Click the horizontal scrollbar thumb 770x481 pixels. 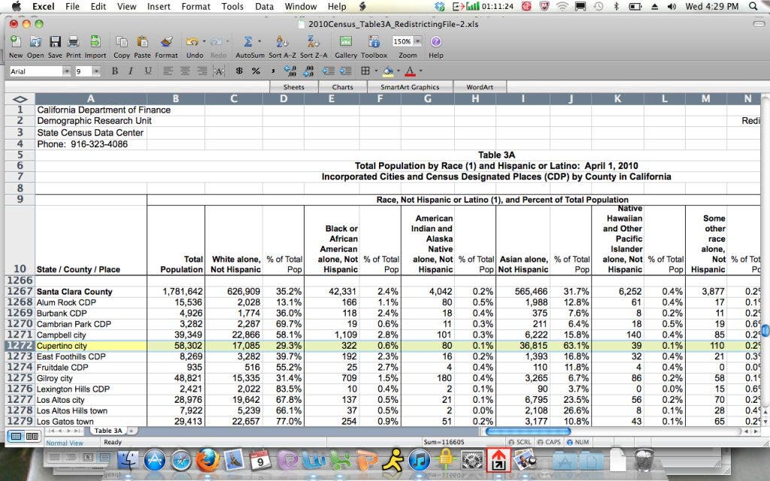point(528,431)
